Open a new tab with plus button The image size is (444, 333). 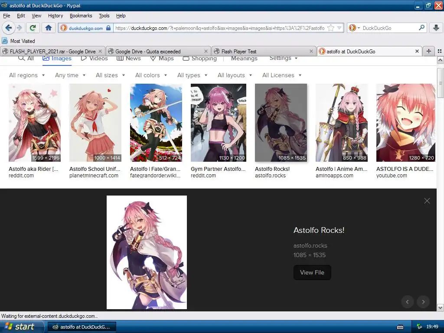(429, 51)
